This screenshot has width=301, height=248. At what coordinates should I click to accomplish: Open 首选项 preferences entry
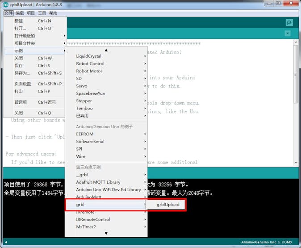tap(34, 102)
